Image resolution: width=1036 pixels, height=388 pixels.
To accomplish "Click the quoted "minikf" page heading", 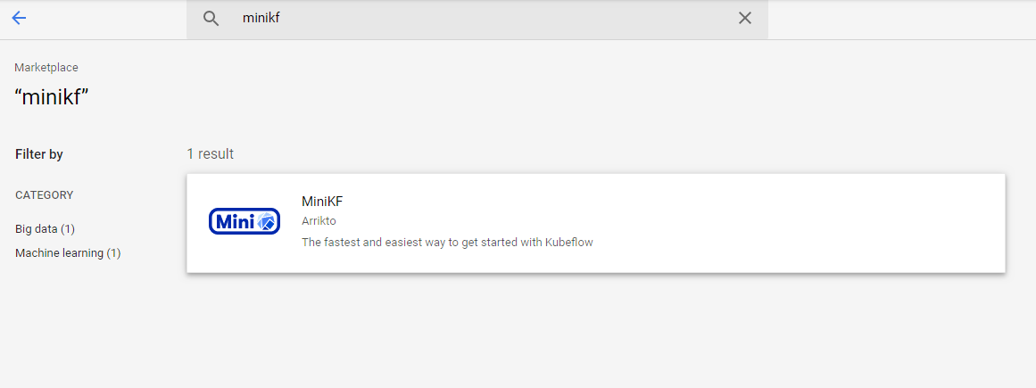I will point(51,97).
